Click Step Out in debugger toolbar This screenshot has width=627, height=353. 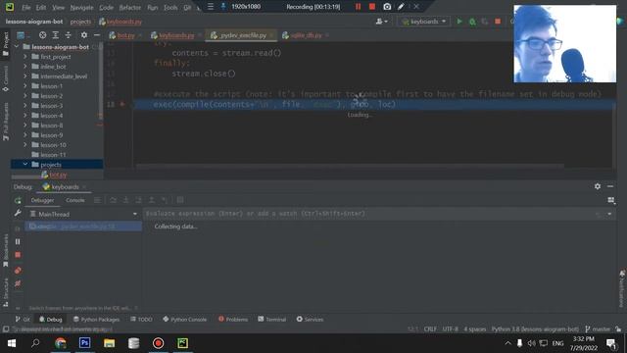pyautogui.click(x=152, y=200)
